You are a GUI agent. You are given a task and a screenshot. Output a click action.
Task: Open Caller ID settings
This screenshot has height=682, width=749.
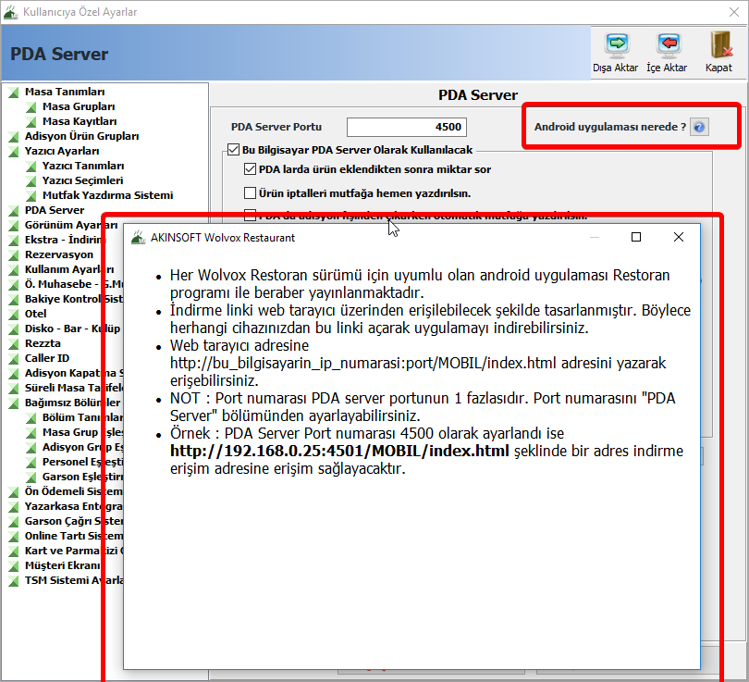pyautogui.click(x=47, y=358)
